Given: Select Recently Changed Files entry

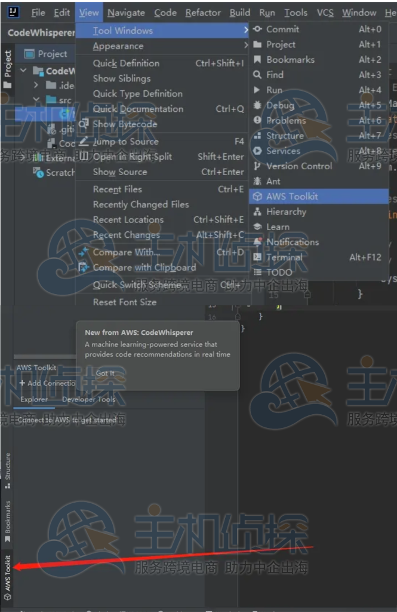Looking at the screenshot, I should pyautogui.click(x=162, y=204).
